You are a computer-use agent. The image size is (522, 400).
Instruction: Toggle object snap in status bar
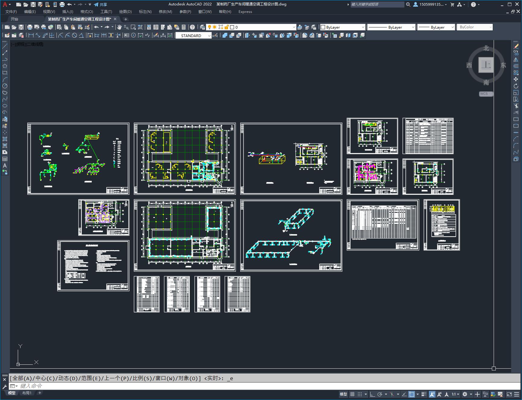coord(412,394)
